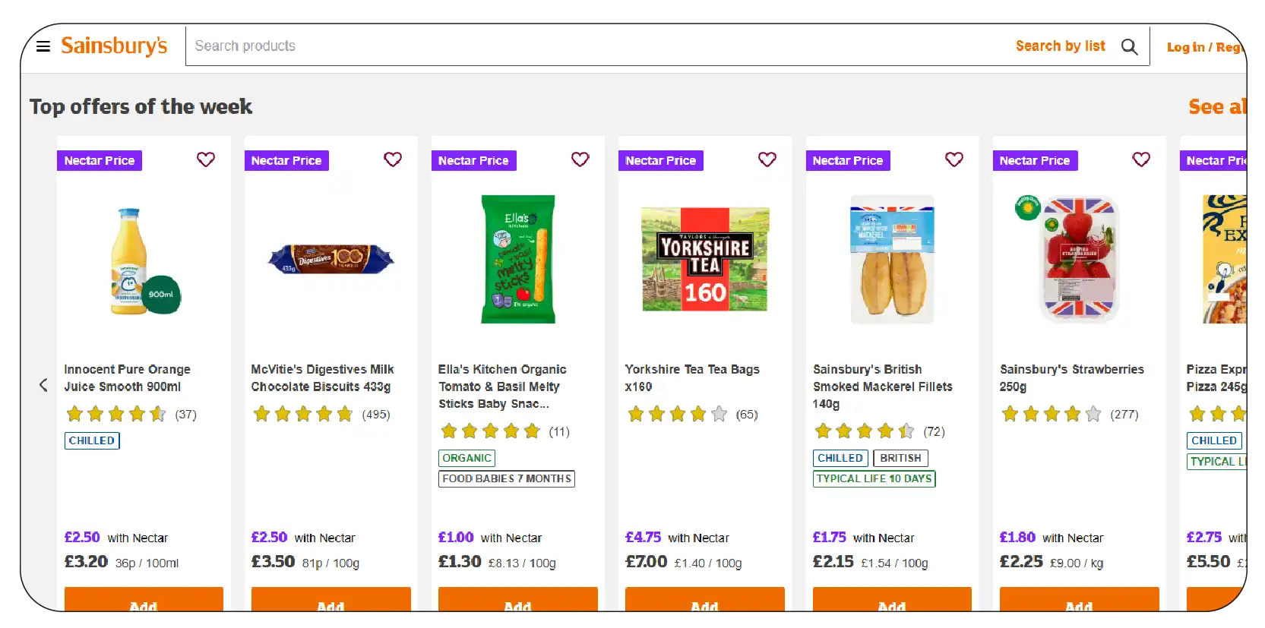Select the ORGANIC tag on Ella's Kitchen snack
The image size is (1265, 628).
466,458
